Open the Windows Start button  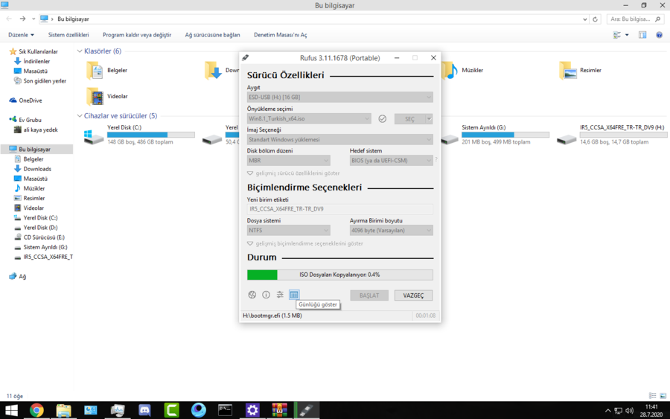click(11, 411)
